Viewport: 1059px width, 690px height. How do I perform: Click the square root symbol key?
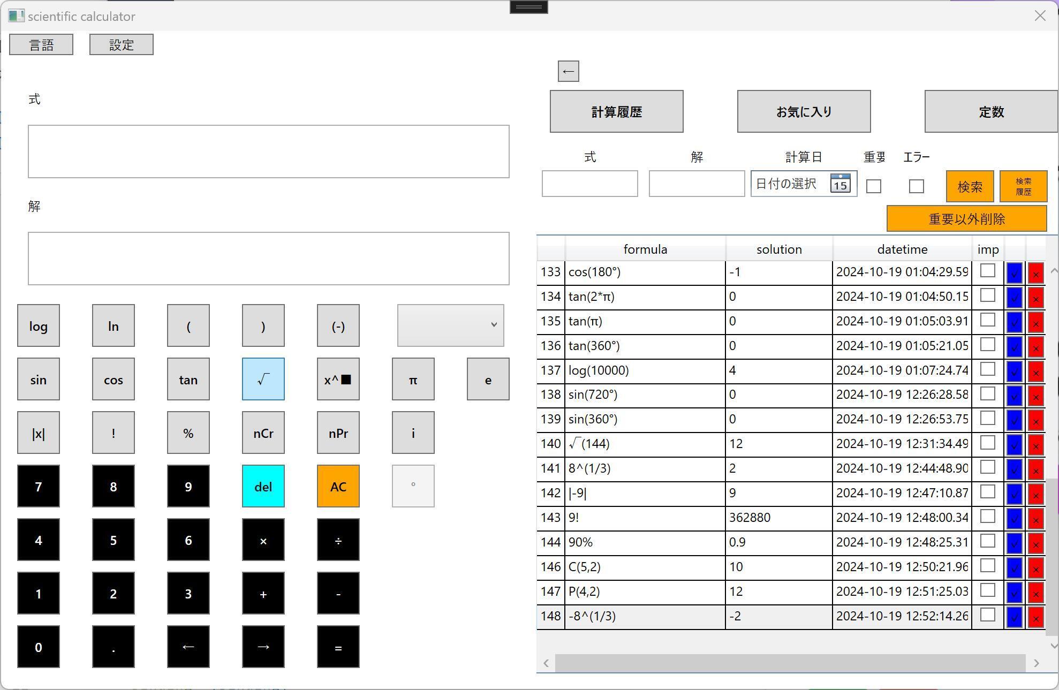pyautogui.click(x=263, y=379)
